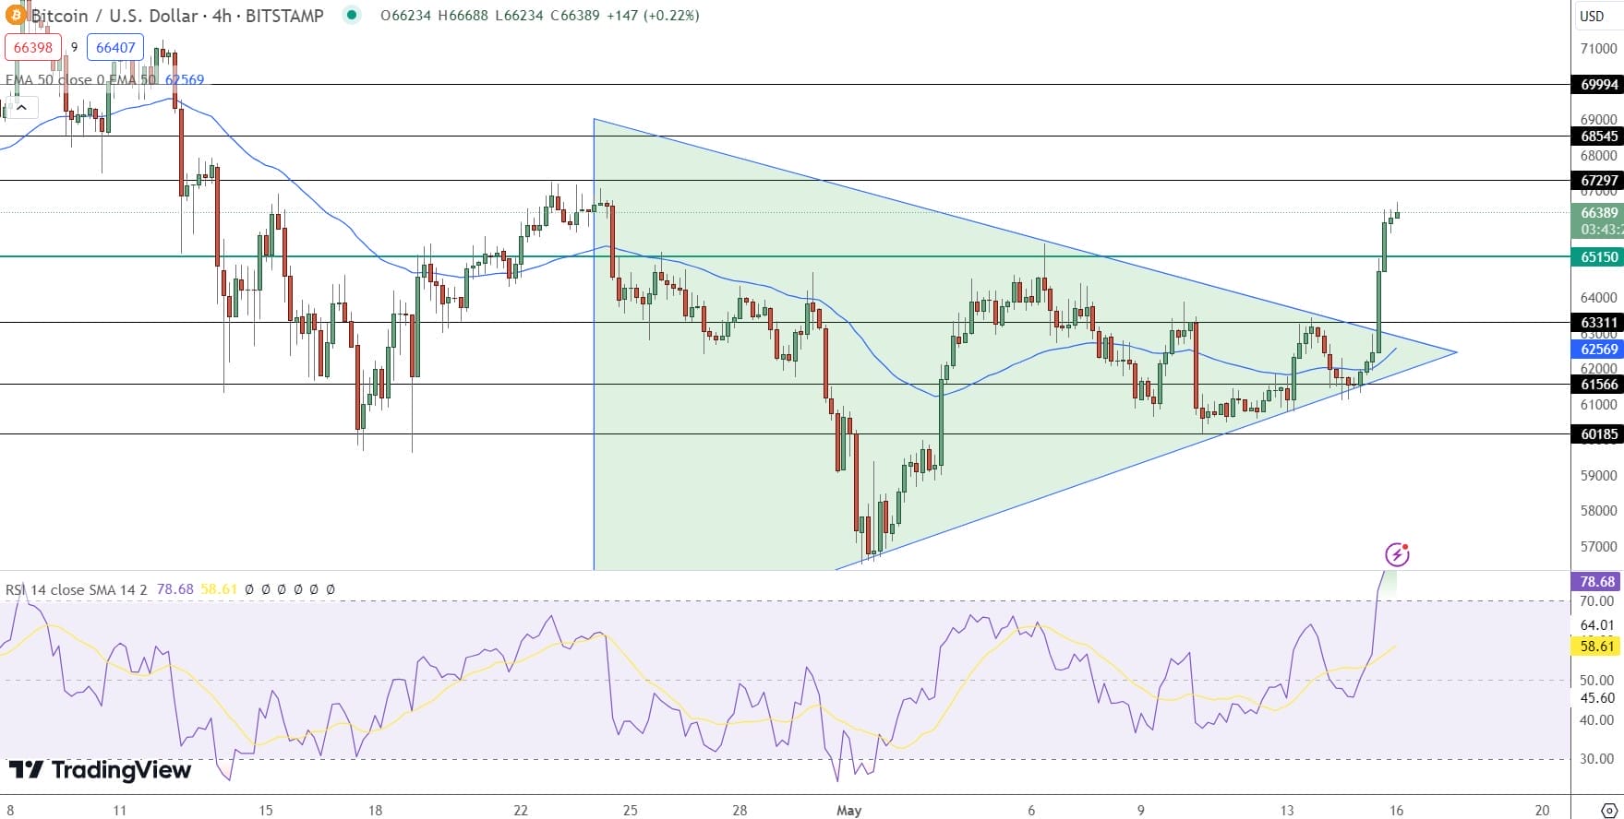The height and width of the screenshot is (819, 1624).
Task: Click the TradingView logo
Action: click(100, 770)
